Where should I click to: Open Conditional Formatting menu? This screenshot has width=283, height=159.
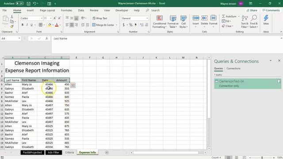159,22
